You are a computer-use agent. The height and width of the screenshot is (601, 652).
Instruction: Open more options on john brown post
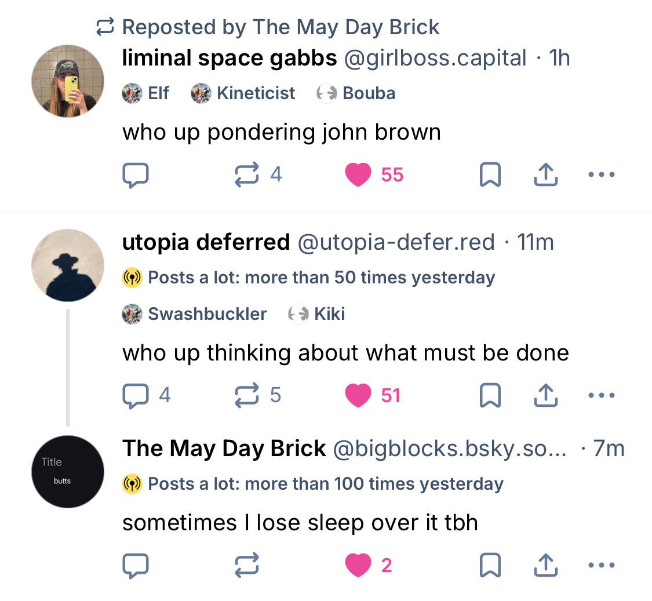pyautogui.click(x=601, y=174)
